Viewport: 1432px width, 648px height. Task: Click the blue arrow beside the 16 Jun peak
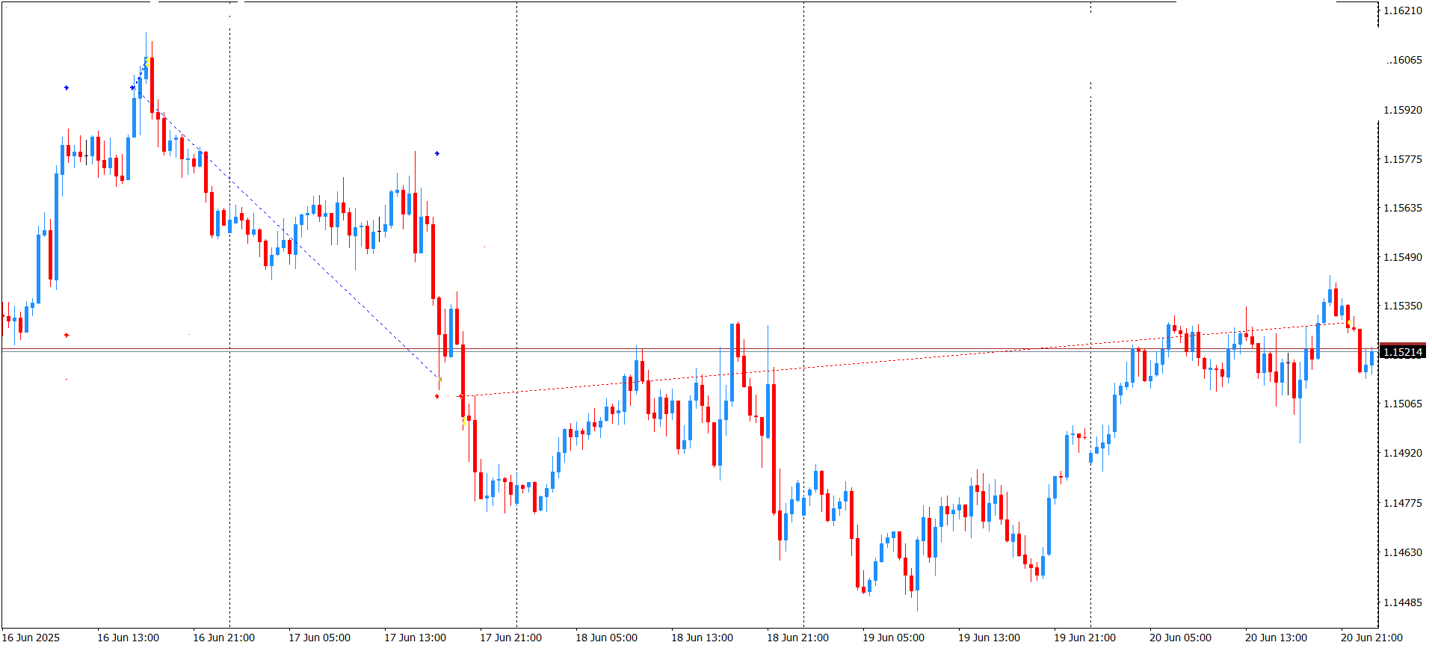[x=133, y=88]
